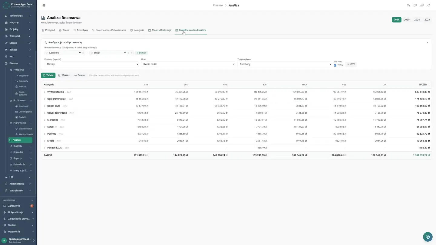Expand the Marketing row
The width and height of the screenshot is (436, 245).
[x=45, y=120]
